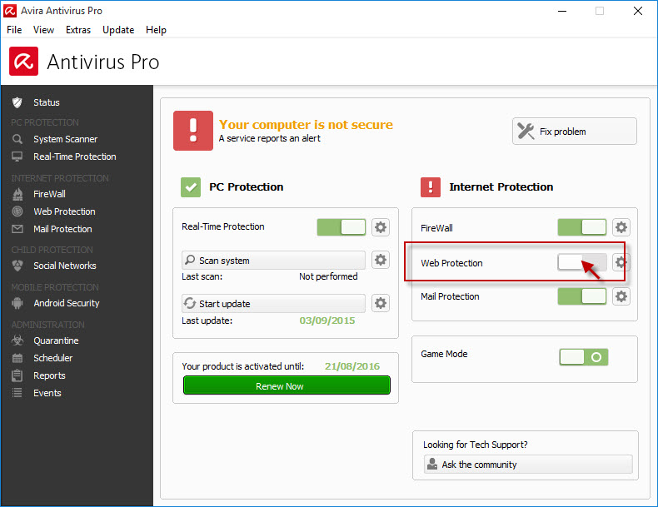The height and width of the screenshot is (507, 658).
Task: Select FireWall in the sidebar
Action: (x=49, y=194)
